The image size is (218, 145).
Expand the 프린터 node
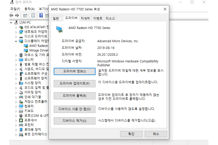pyautogui.click(x=16, y=125)
